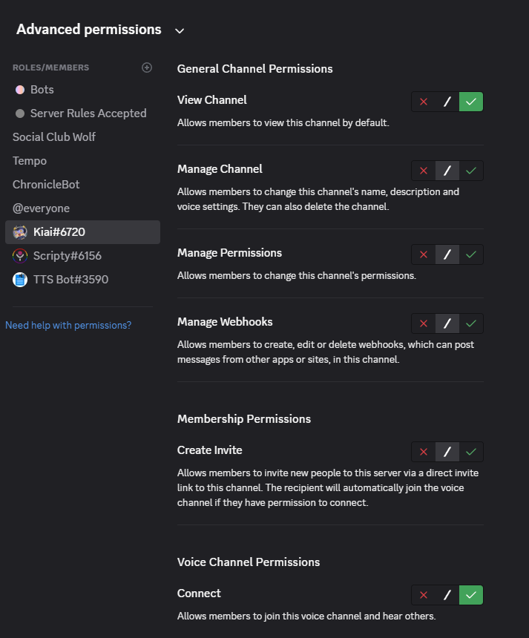Image resolution: width=529 pixels, height=638 pixels.
Task: Set Connect permission to neutral slash
Action: pyautogui.click(x=447, y=595)
